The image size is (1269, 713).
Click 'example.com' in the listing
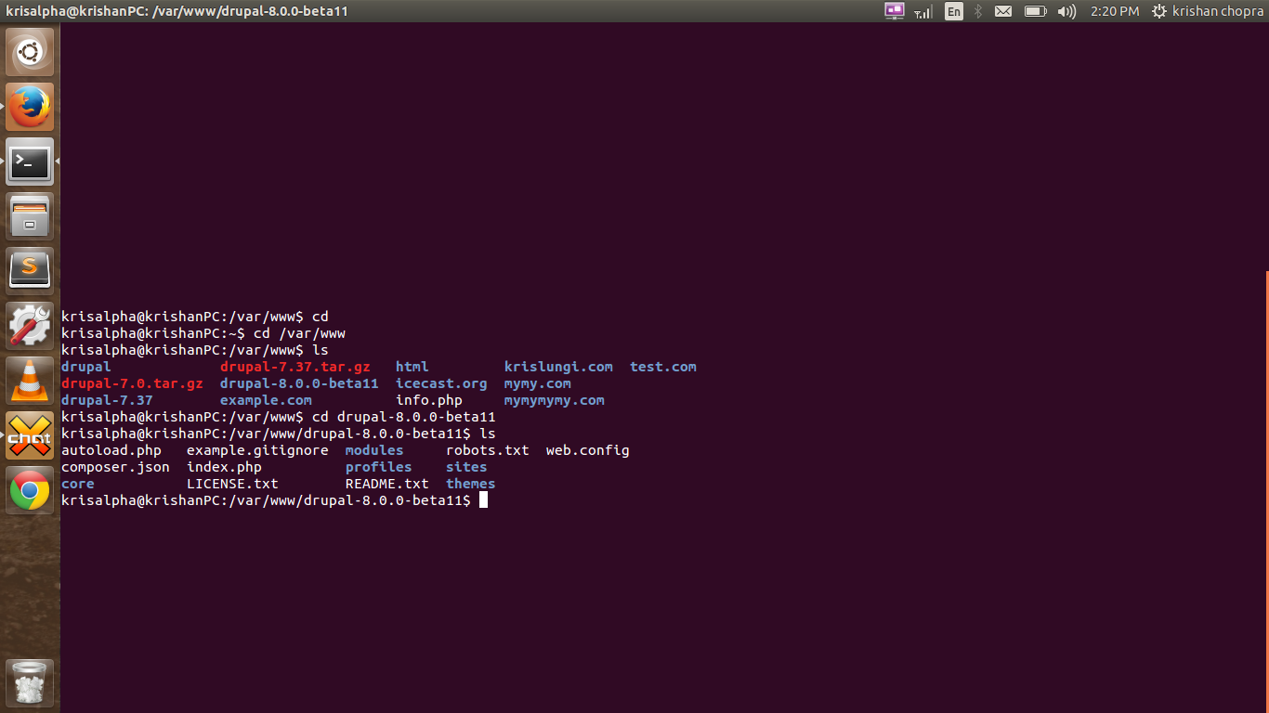(266, 400)
